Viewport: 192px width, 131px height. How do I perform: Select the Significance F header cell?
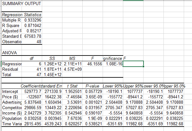[113, 58]
